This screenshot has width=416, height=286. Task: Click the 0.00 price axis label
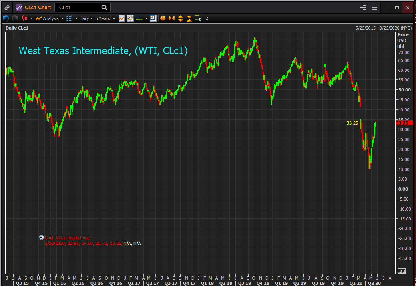coord(403,189)
